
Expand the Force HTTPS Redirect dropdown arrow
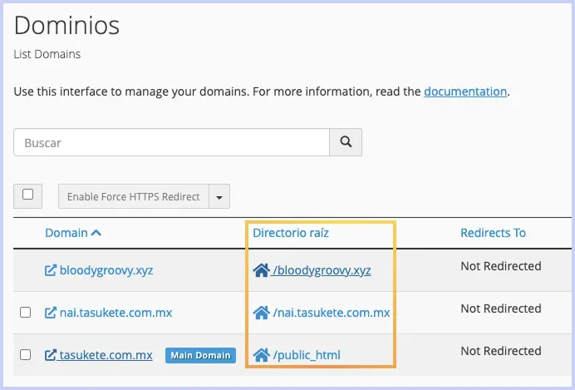(219, 197)
